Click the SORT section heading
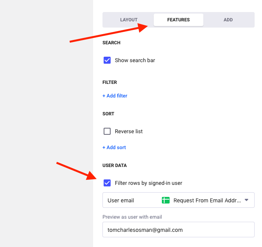 click(x=108, y=114)
